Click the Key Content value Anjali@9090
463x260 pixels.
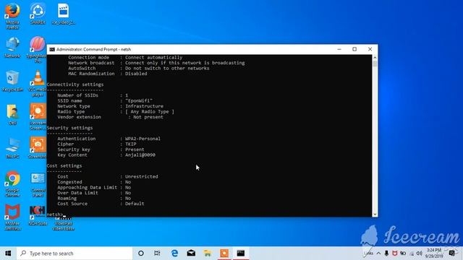pyautogui.click(x=140, y=155)
